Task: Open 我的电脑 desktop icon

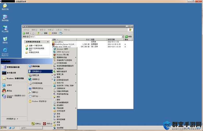Action: (x=5, y=18)
